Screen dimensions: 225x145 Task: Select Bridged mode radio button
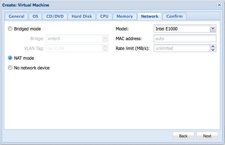click(10, 29)
